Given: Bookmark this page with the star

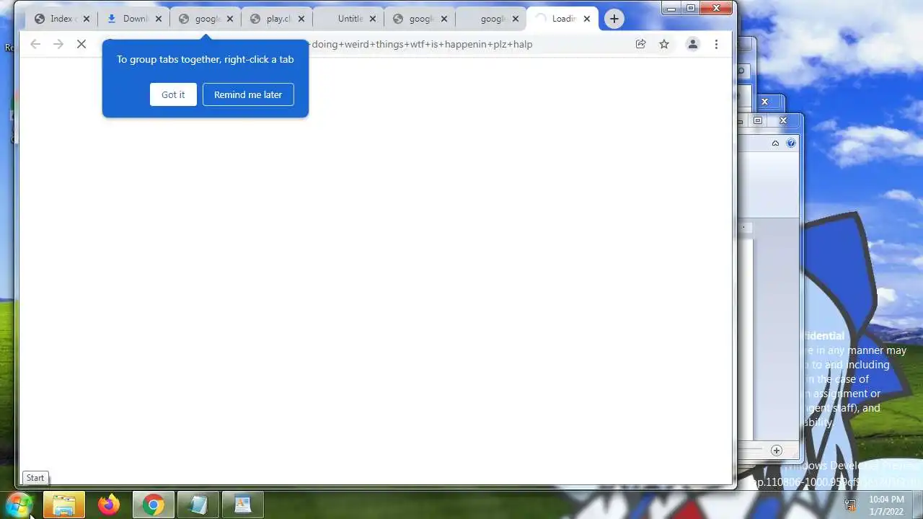Looking at the screenshot, I should click(x=664, y=44).
